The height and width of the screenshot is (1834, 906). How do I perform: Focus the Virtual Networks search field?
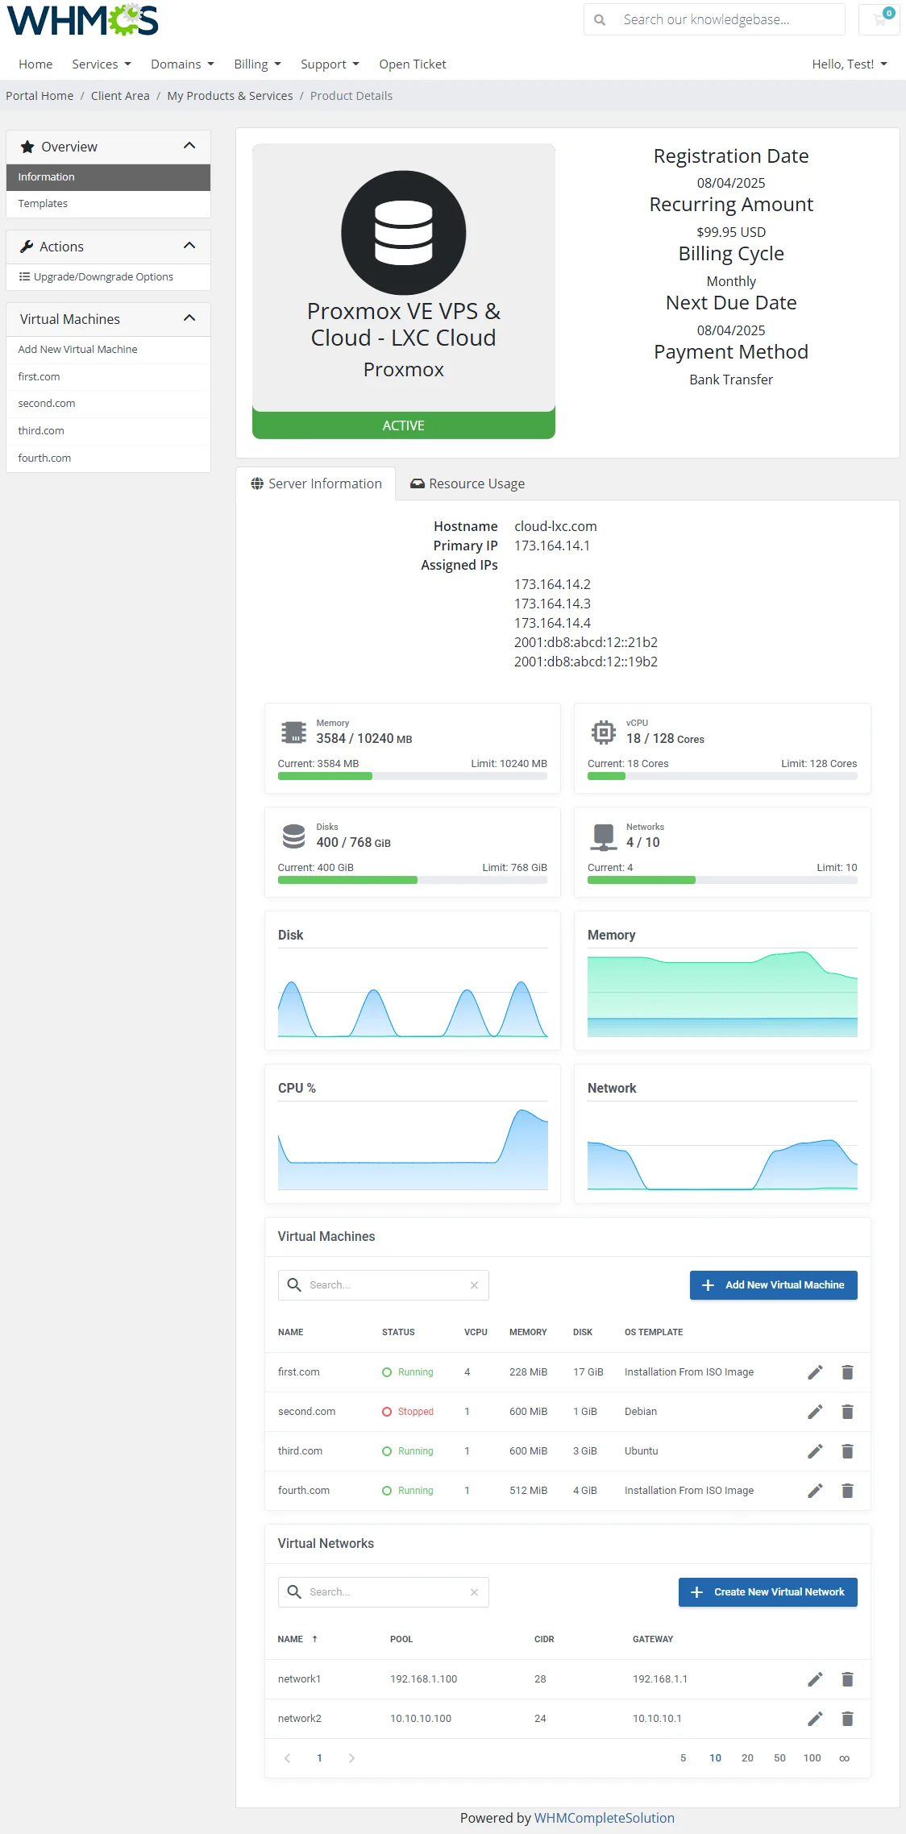[384, 1592]
